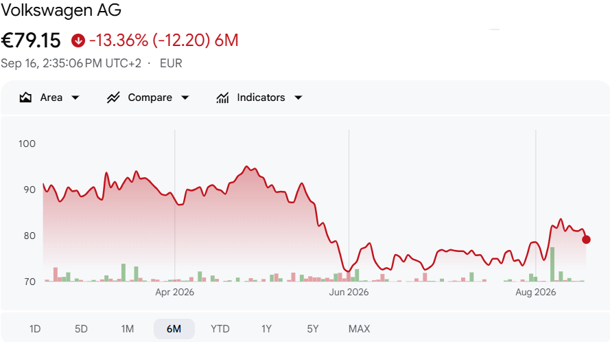
Task: Click the Compare trend lines icon
Action: pyautogui.click(x=113, y=98)
